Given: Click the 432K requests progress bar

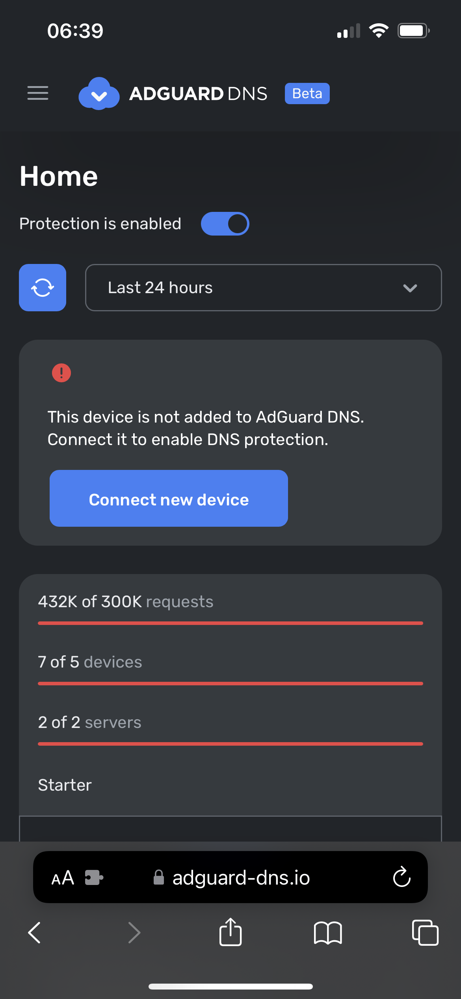Looking at the screenshot, I should pos(230,623).
